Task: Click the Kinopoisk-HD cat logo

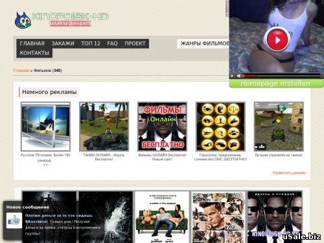Action: (x=23, y=21)
